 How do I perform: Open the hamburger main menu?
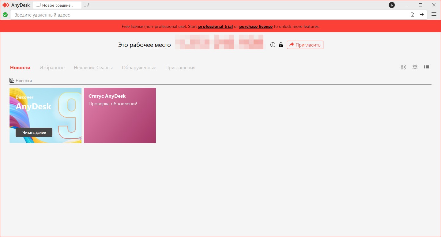[x=434, y=15]
